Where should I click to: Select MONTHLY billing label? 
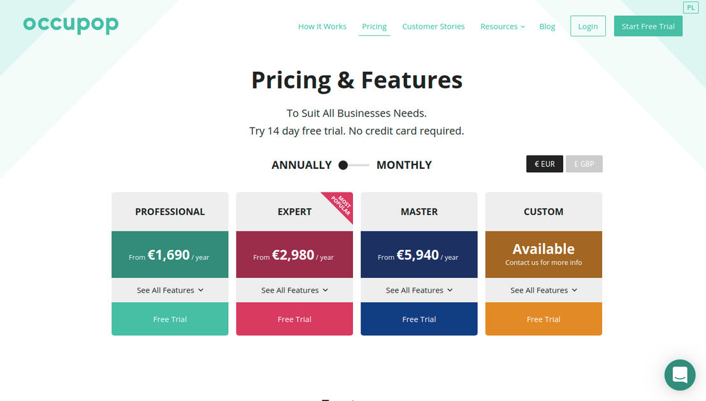tap(404, 165)
